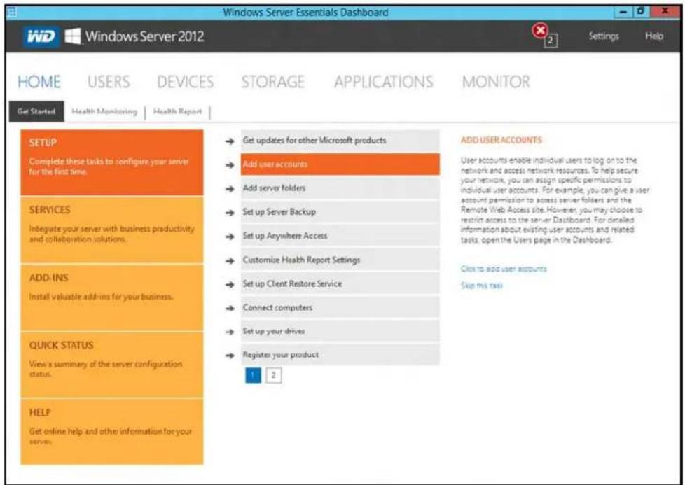685x485 pixels.
Task: Select the HELP category panel
Action: pos(112,432)
